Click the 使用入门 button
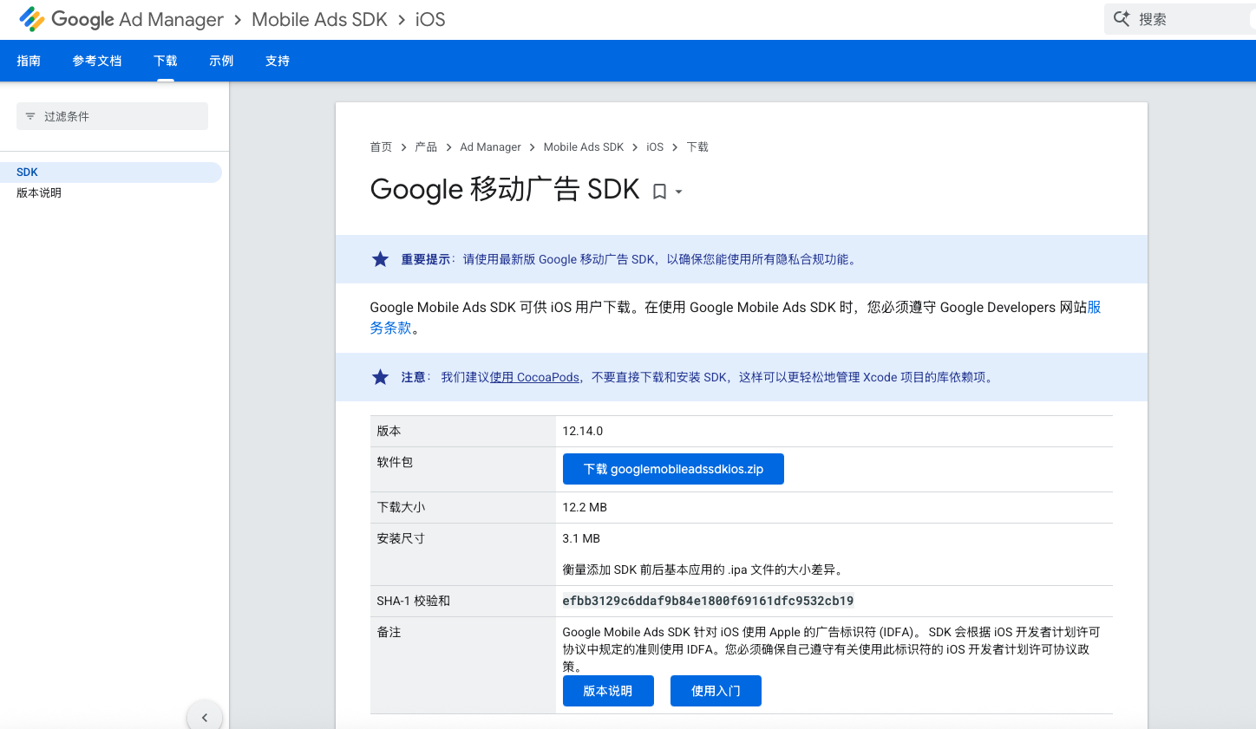 (716, 691)
